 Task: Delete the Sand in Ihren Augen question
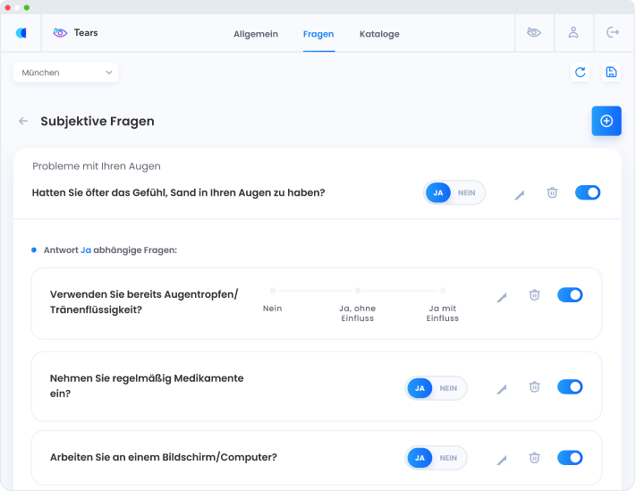552,192
